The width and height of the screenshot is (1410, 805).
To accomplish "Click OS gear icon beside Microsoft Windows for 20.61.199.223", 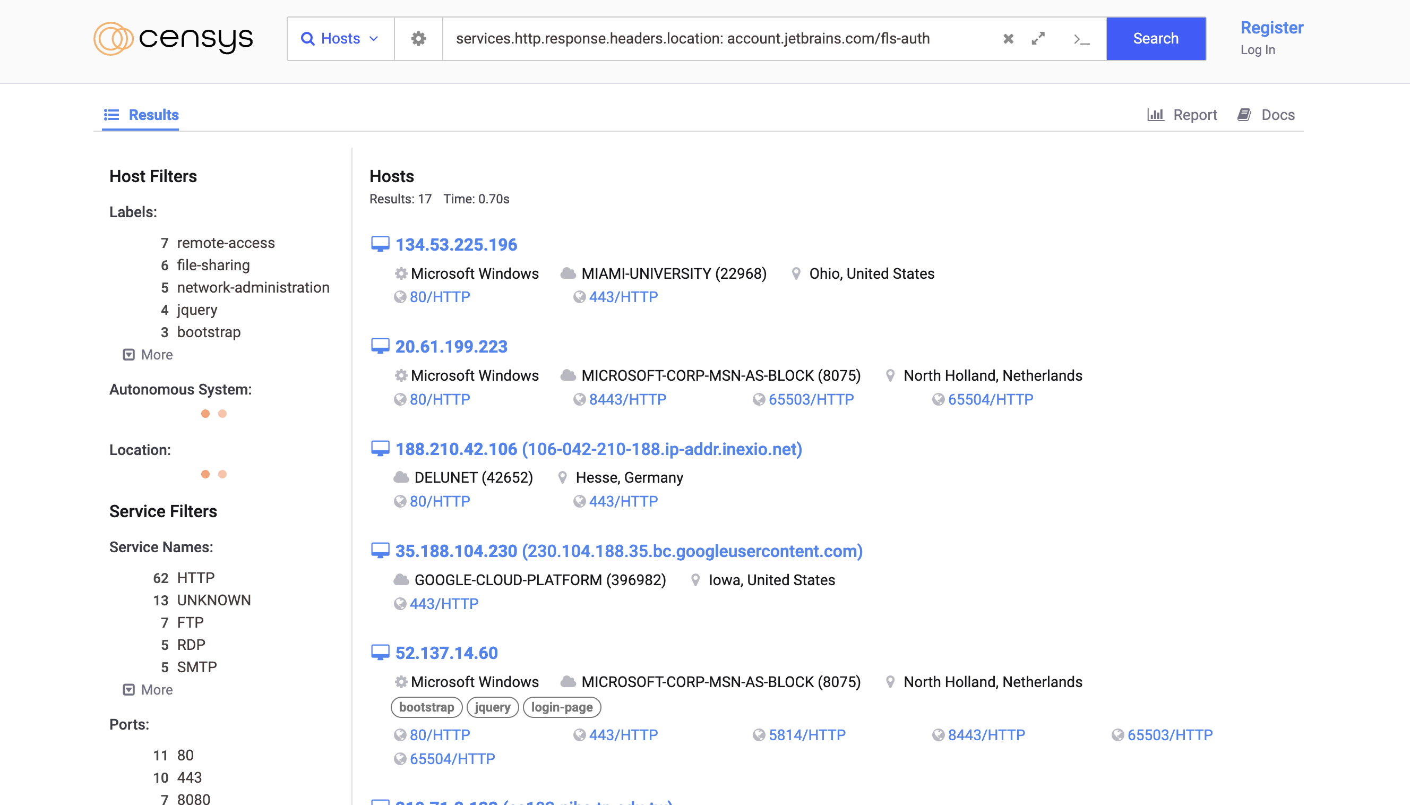I will pos(401,376).
